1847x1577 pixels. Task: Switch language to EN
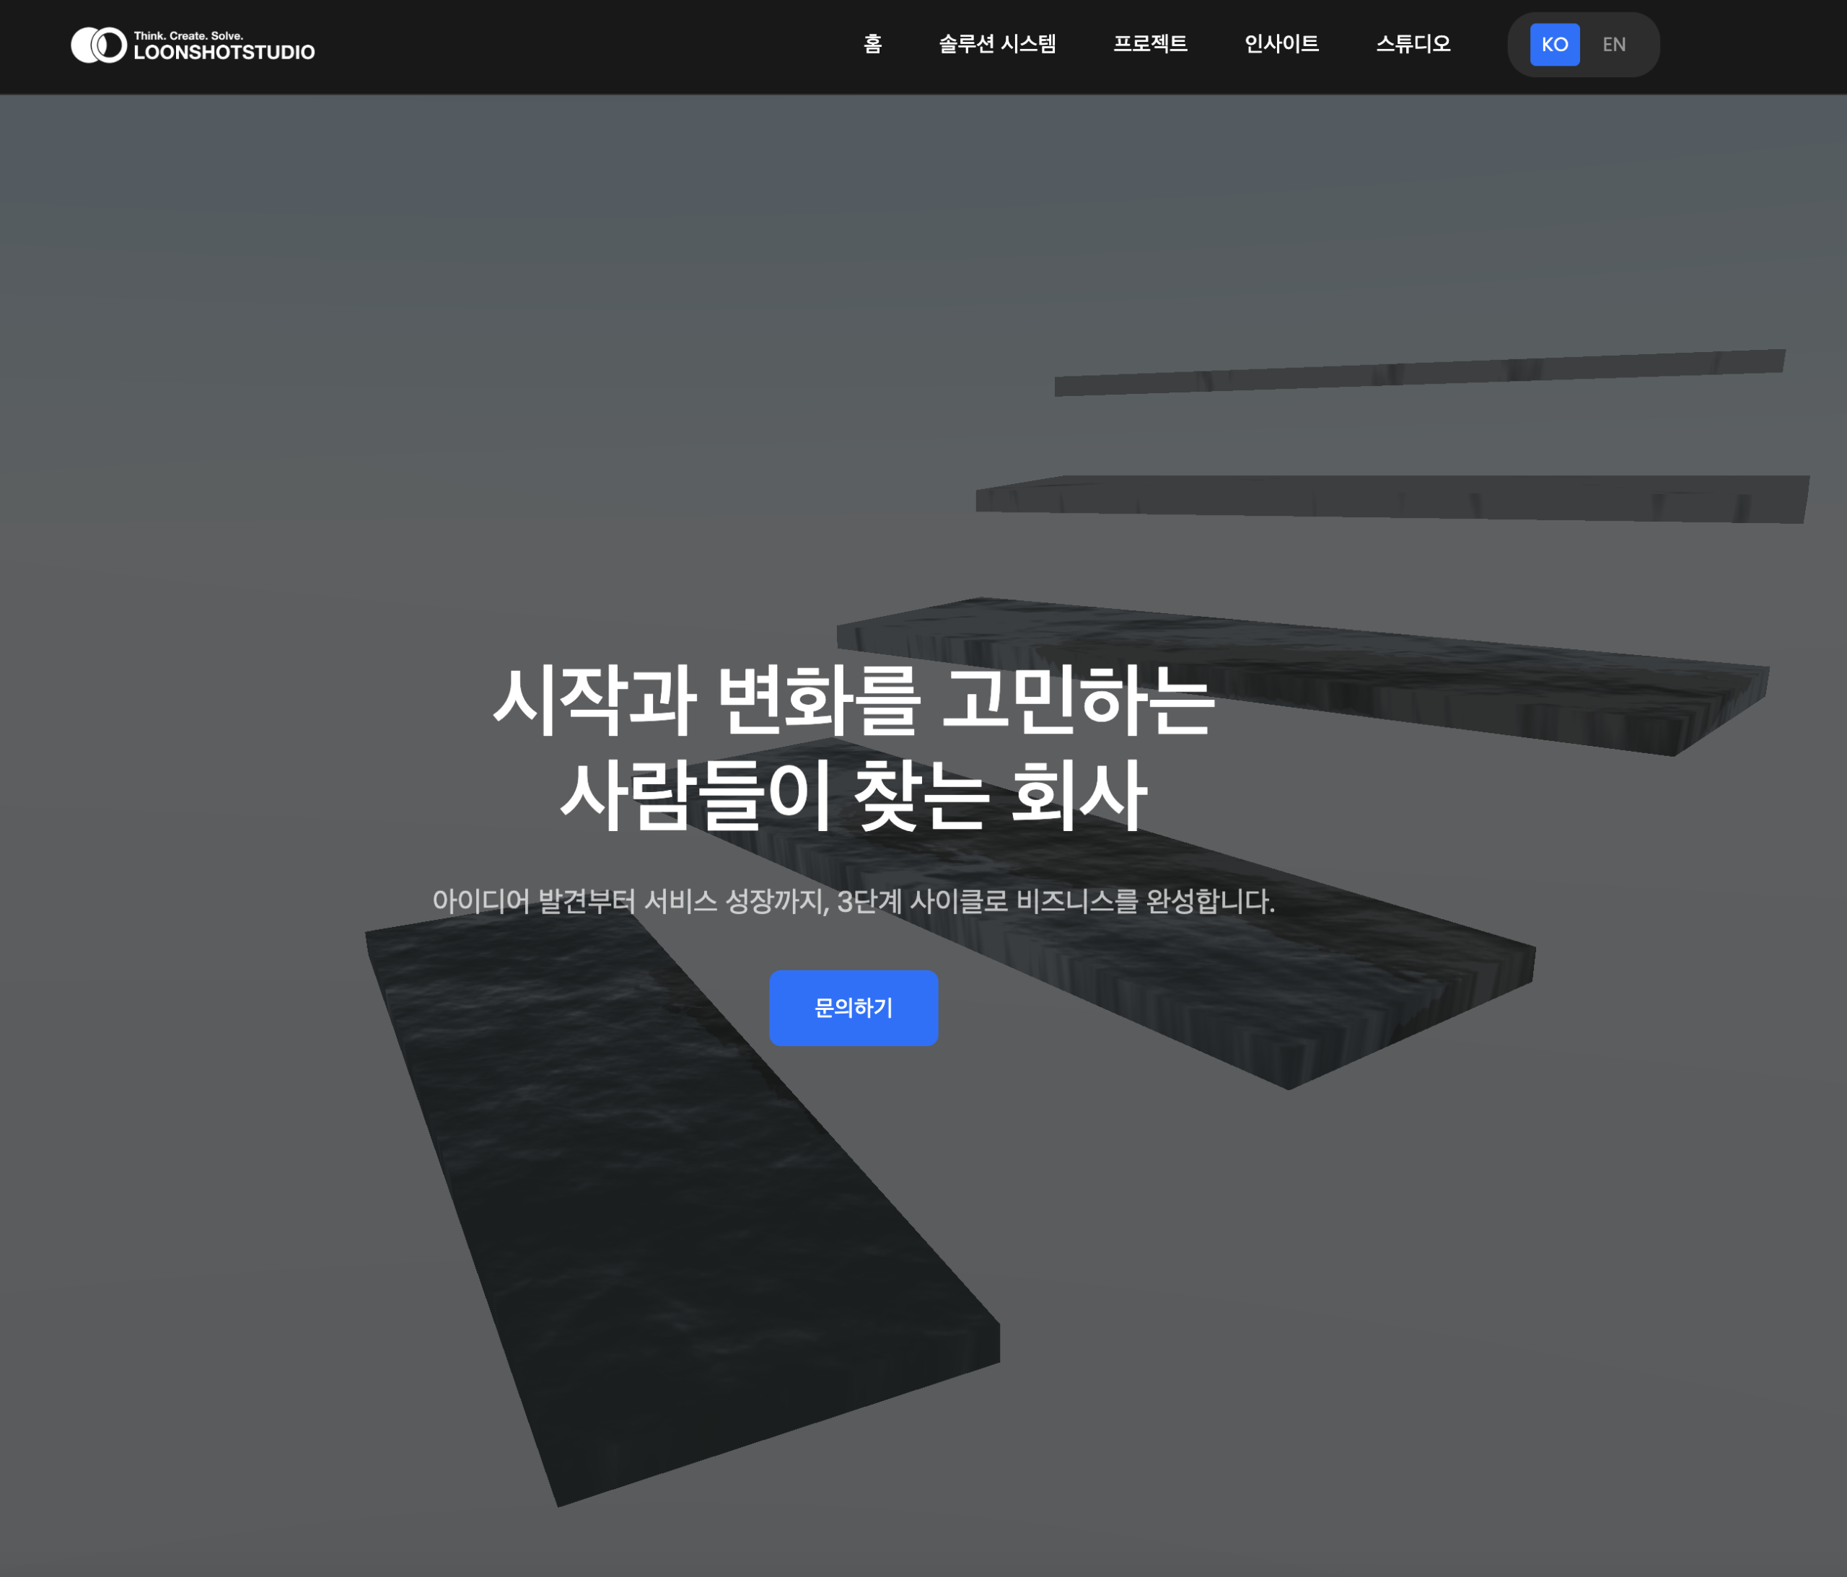coord(1613,45)
